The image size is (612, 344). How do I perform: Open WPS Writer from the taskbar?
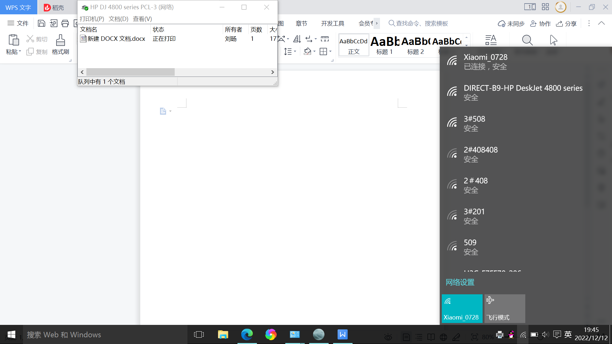(342, 334)
